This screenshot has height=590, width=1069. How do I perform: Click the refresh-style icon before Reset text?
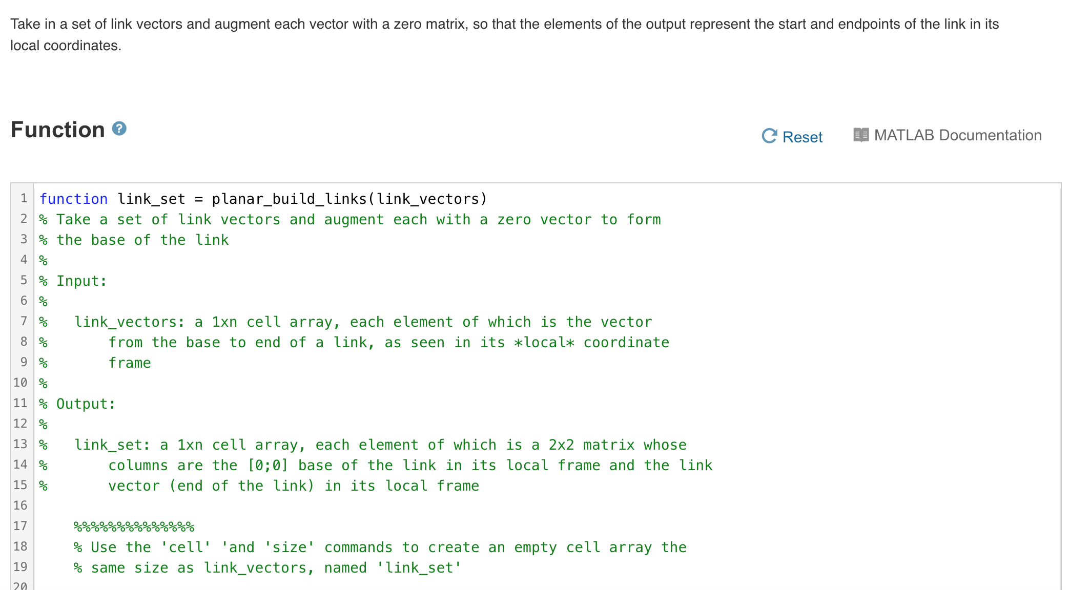(x=769, y=136)
